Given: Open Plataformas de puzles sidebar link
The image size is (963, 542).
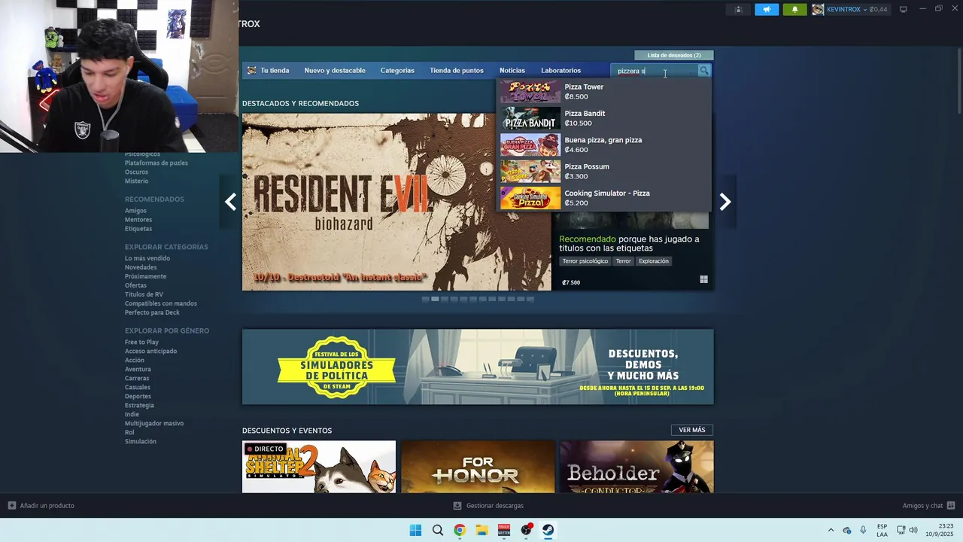Looking at the screenshot, I should pos(156,163).
